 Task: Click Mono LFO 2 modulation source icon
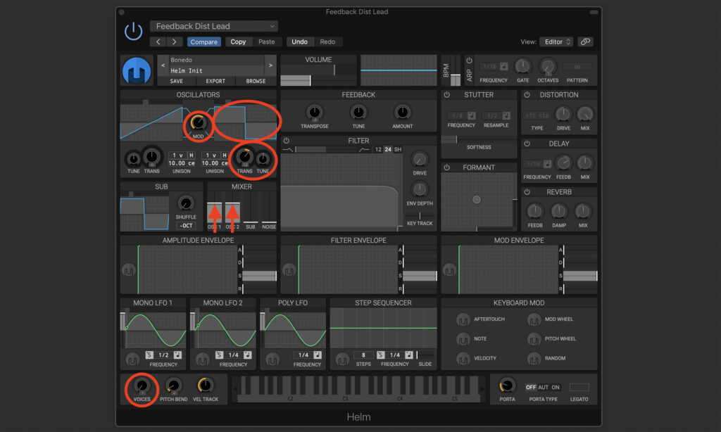tap(202, 360)
